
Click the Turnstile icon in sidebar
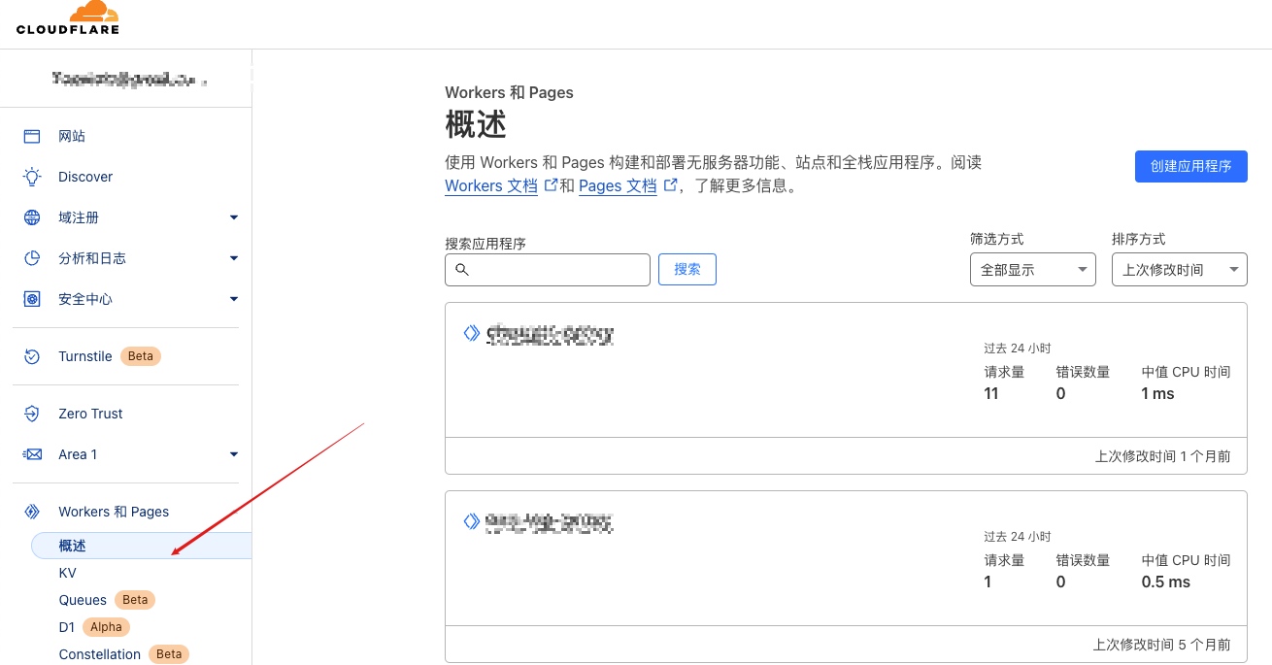point(32,356)
